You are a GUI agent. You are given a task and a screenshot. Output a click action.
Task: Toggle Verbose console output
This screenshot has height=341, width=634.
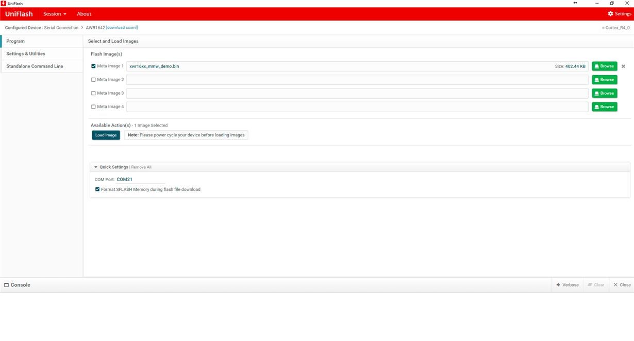click(567, 285)
